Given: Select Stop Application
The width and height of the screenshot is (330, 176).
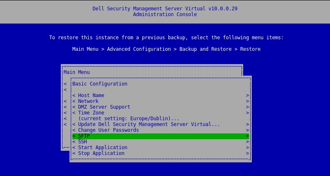Looking at the screenshot, I should pos(101,153).
